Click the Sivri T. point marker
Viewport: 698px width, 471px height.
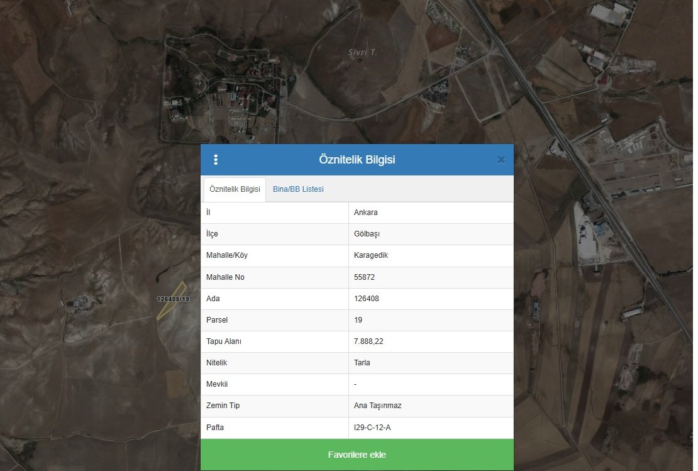click(x=360, y=61)
